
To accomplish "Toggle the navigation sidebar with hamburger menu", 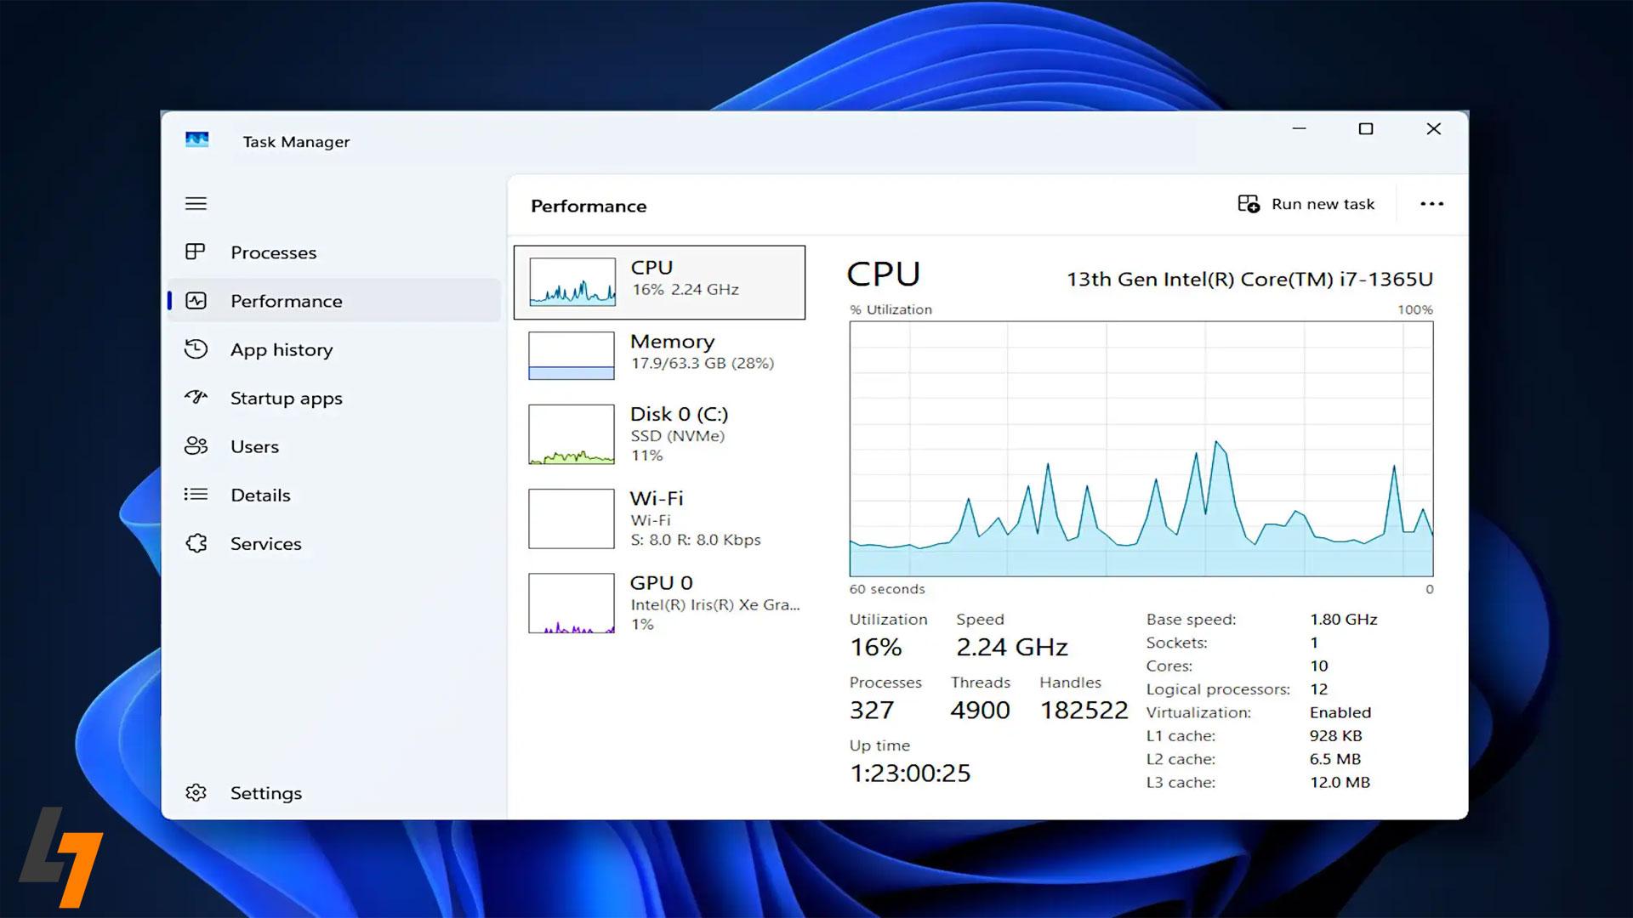I will (196, 203).
